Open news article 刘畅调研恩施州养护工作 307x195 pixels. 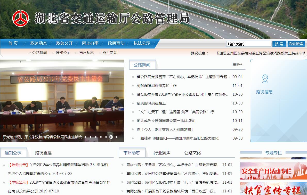click(157, 86)
